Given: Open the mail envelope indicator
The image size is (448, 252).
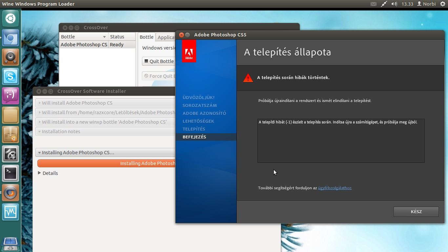Looking at the screenshot, I should pyautogui.click(x=374, y=4).
